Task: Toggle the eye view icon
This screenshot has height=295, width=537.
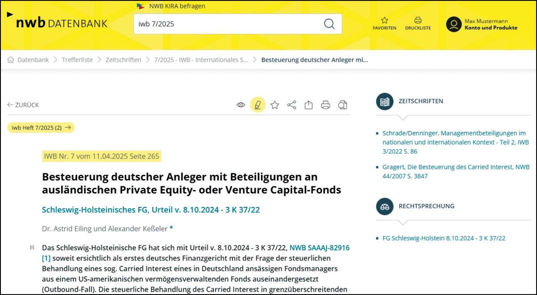Action: pyautogui.click(x=241, y=105)
